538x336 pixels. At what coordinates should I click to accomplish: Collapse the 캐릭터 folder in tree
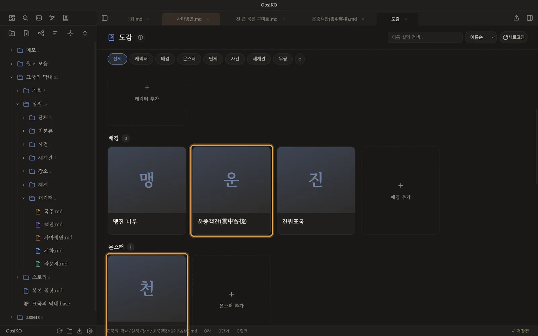(x=24, y=198)
